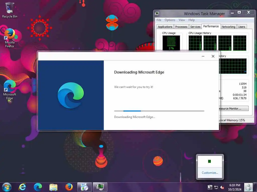257x192 pixels.
Task: Launch Firefox from the taskbar
Action: 69,187
